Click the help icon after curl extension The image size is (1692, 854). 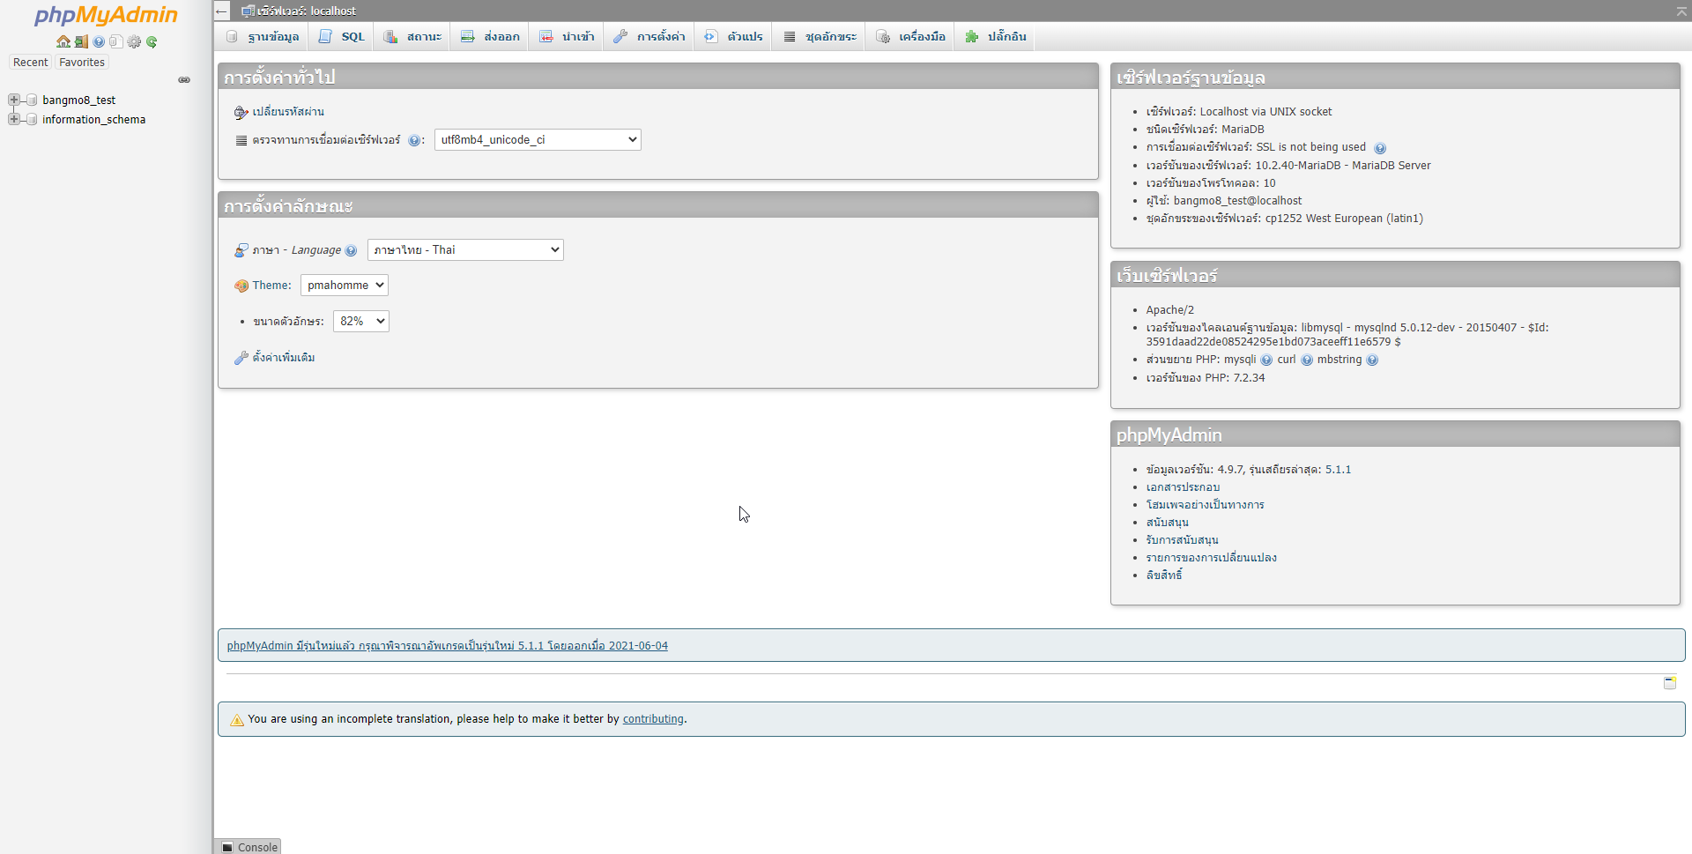(1307, 360)
